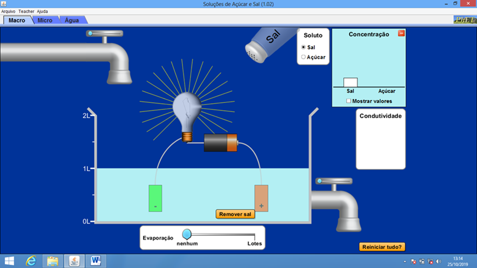Viewport: 477px width, 268px height.
Task: Click the PhET logo in top corner
Action: point(464,20)
